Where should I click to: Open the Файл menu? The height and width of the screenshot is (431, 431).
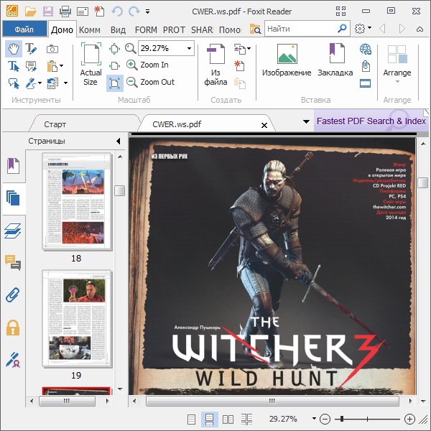point(24,29)
